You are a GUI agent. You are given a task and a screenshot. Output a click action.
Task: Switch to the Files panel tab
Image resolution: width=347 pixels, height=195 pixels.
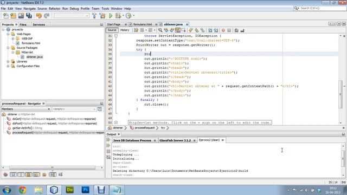pos(23,24)
